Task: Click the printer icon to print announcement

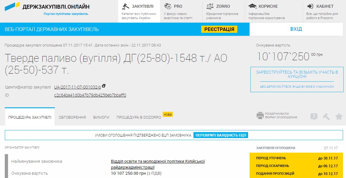Action: (260, 116)
